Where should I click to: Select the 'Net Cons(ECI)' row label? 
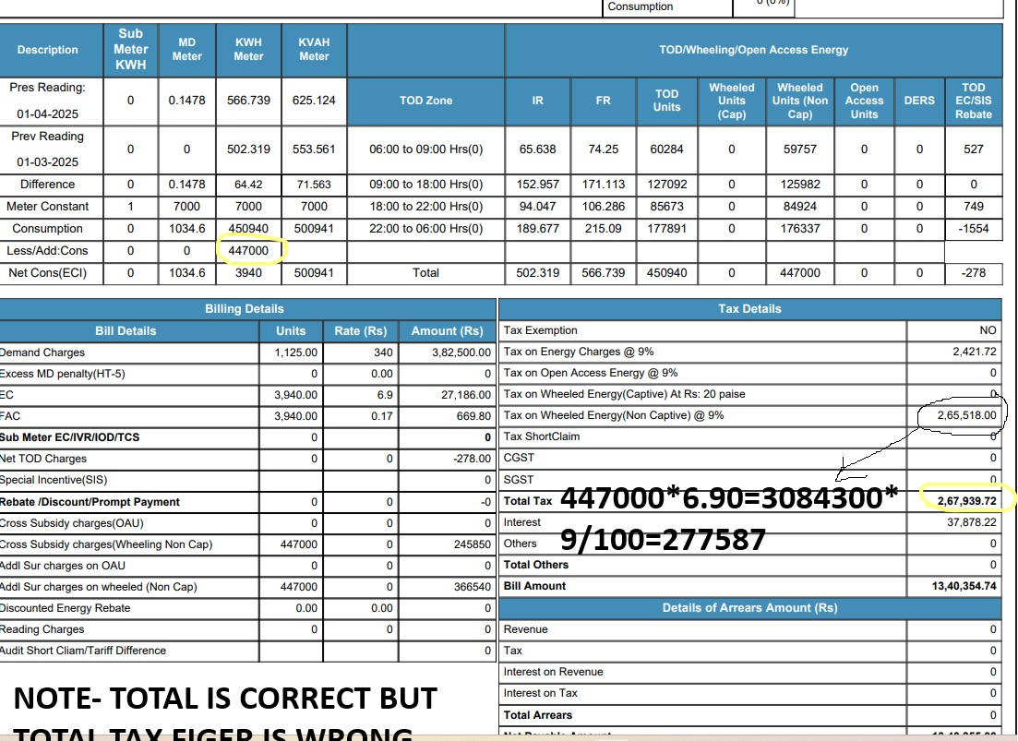point(47,272)
